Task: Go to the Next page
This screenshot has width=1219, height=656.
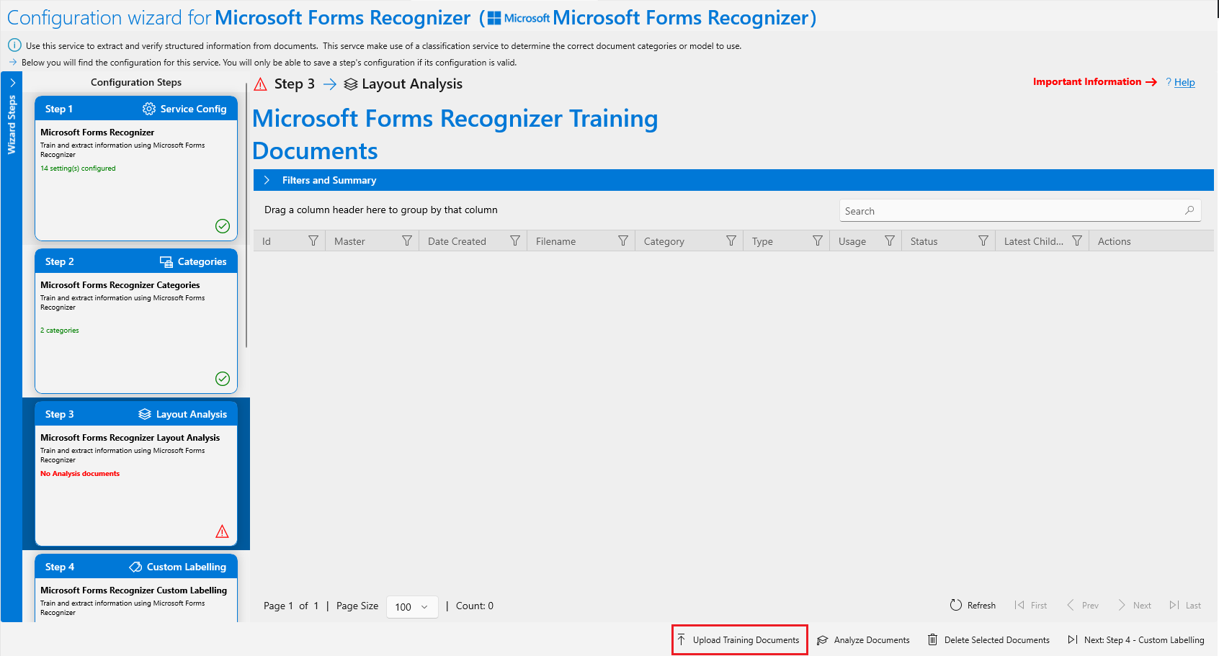Action: coord(1135,605)
